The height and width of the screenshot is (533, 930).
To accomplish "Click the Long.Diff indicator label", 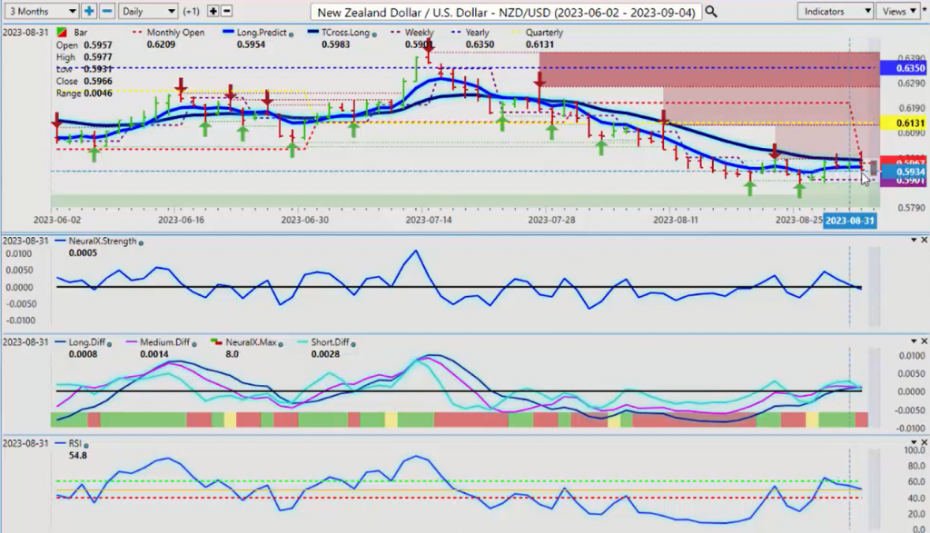I will 86,342.
